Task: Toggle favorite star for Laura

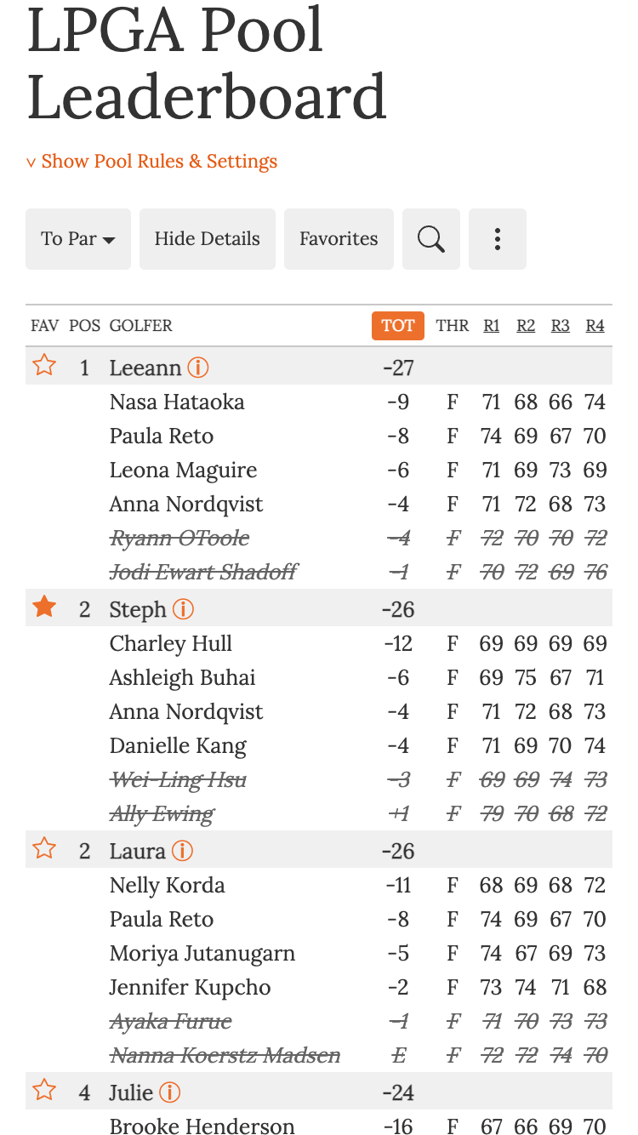Action: point(44,849)
